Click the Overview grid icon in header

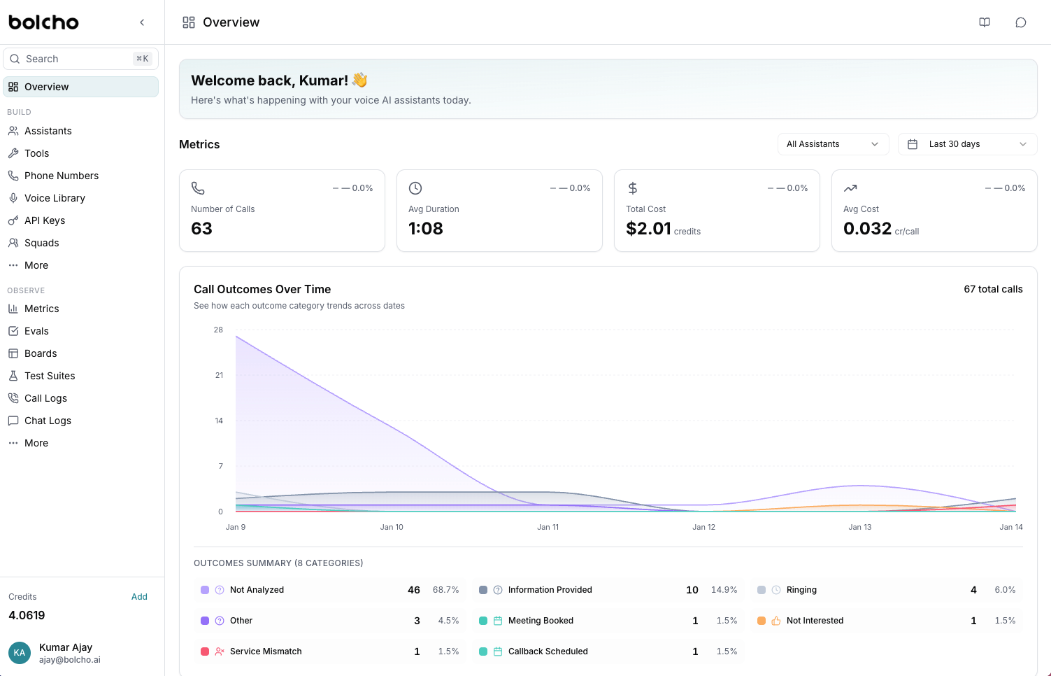189,22
